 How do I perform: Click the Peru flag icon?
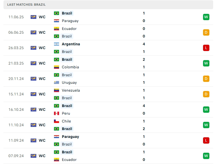point(57,113)
